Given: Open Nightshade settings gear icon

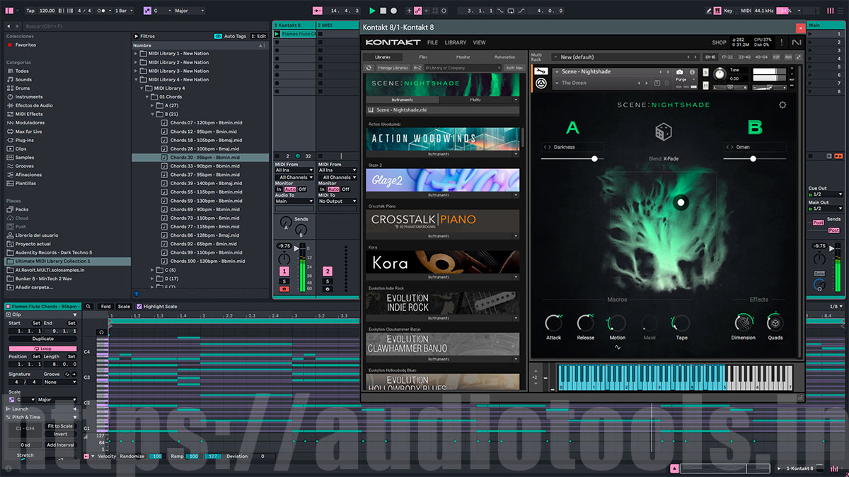Looking at the screenshot, I should tap(782, 105).
